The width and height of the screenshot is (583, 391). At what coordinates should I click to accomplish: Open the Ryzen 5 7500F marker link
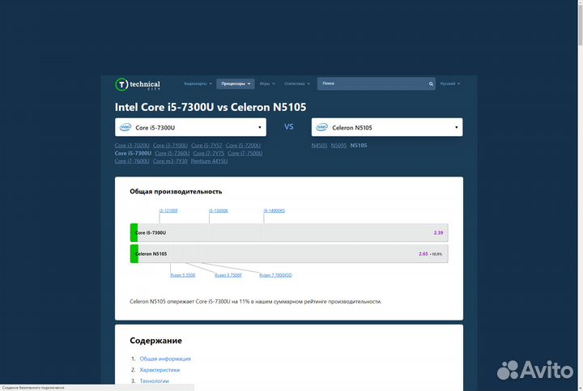coord(228,275)
